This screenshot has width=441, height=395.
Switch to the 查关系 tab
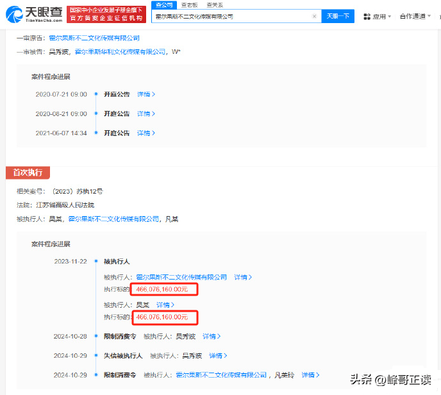[x=215, y=5]
